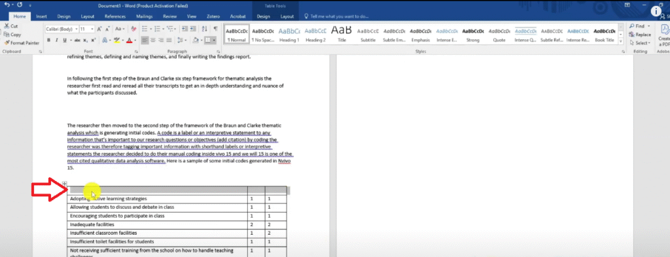Align text right
Viewport: 670px width, 257px height.
coord(161,40)
